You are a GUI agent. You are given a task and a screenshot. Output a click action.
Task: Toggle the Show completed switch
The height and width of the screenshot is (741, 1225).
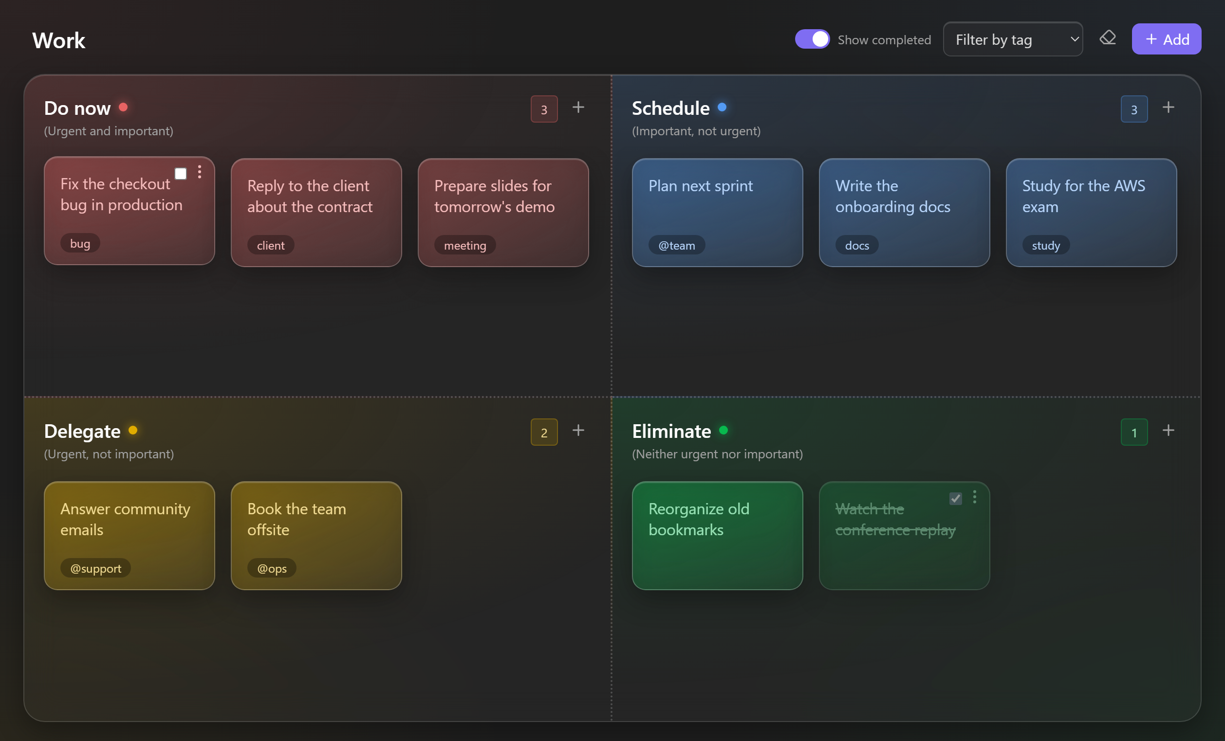pos(812,39)
